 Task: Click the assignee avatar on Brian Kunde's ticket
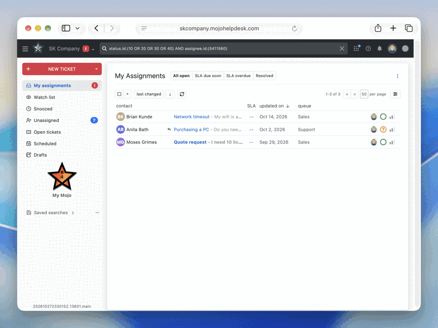pyautogui.click(x=373, y=117)
